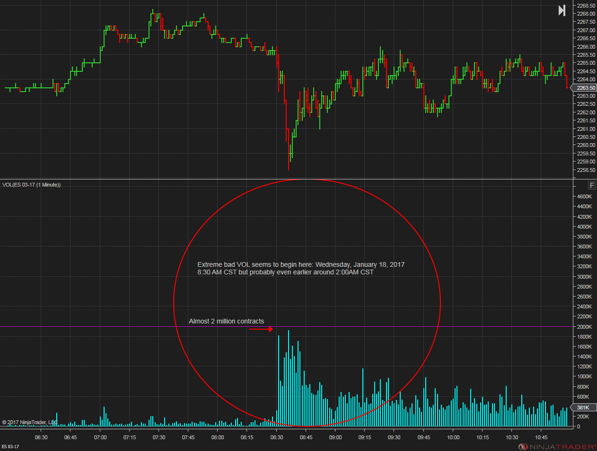
Task: Click the 09:30 time axis label
Action: coord(394,437)
